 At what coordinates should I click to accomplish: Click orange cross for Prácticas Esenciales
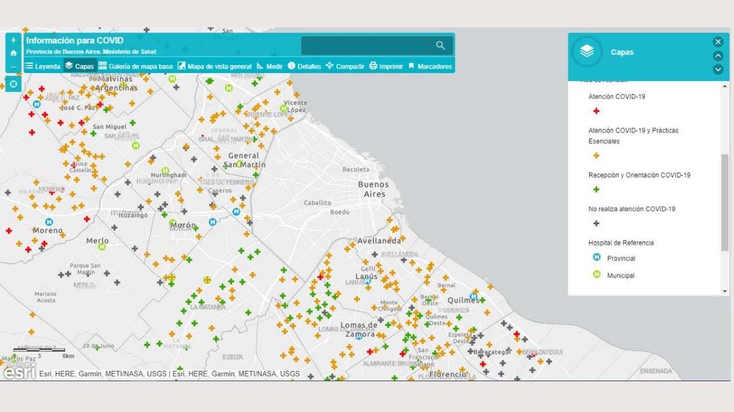[x=596, y=156]
